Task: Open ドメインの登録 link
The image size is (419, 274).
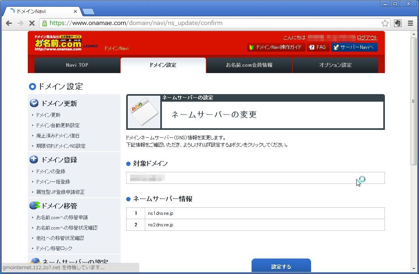Action: click(50, 172)
